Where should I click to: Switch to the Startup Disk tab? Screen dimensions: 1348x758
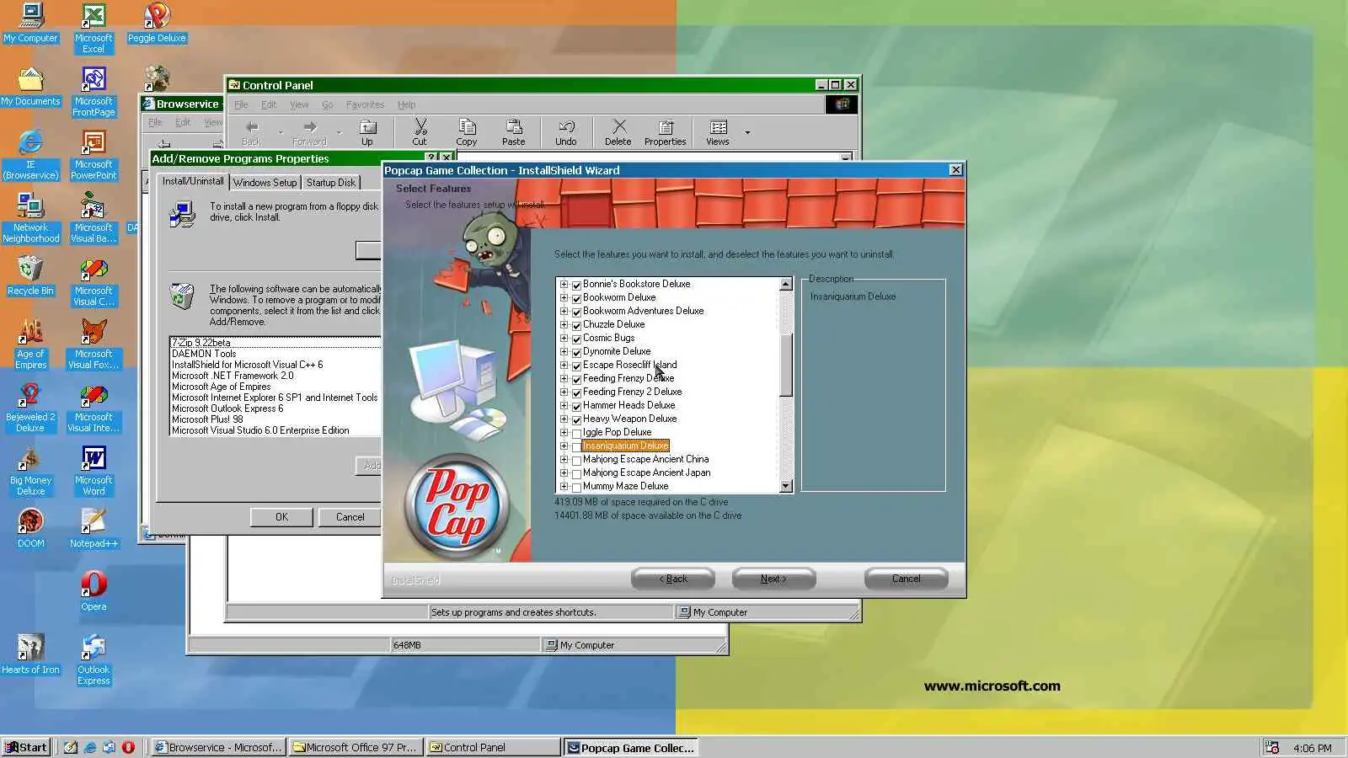pyautogui.click(x=331, y=183)
